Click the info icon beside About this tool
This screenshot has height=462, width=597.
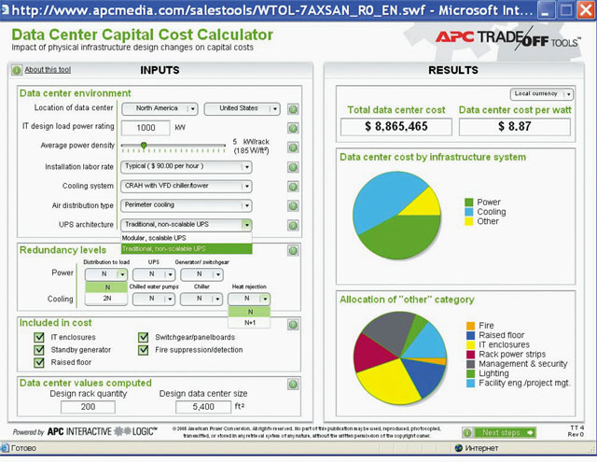click(x=17, y=70)
